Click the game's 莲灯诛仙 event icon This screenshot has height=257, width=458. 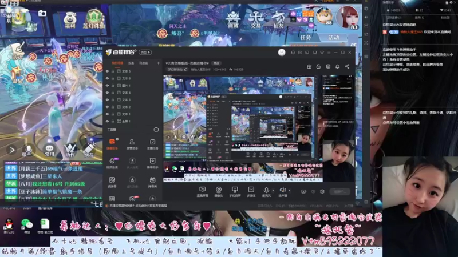point(93,19)
